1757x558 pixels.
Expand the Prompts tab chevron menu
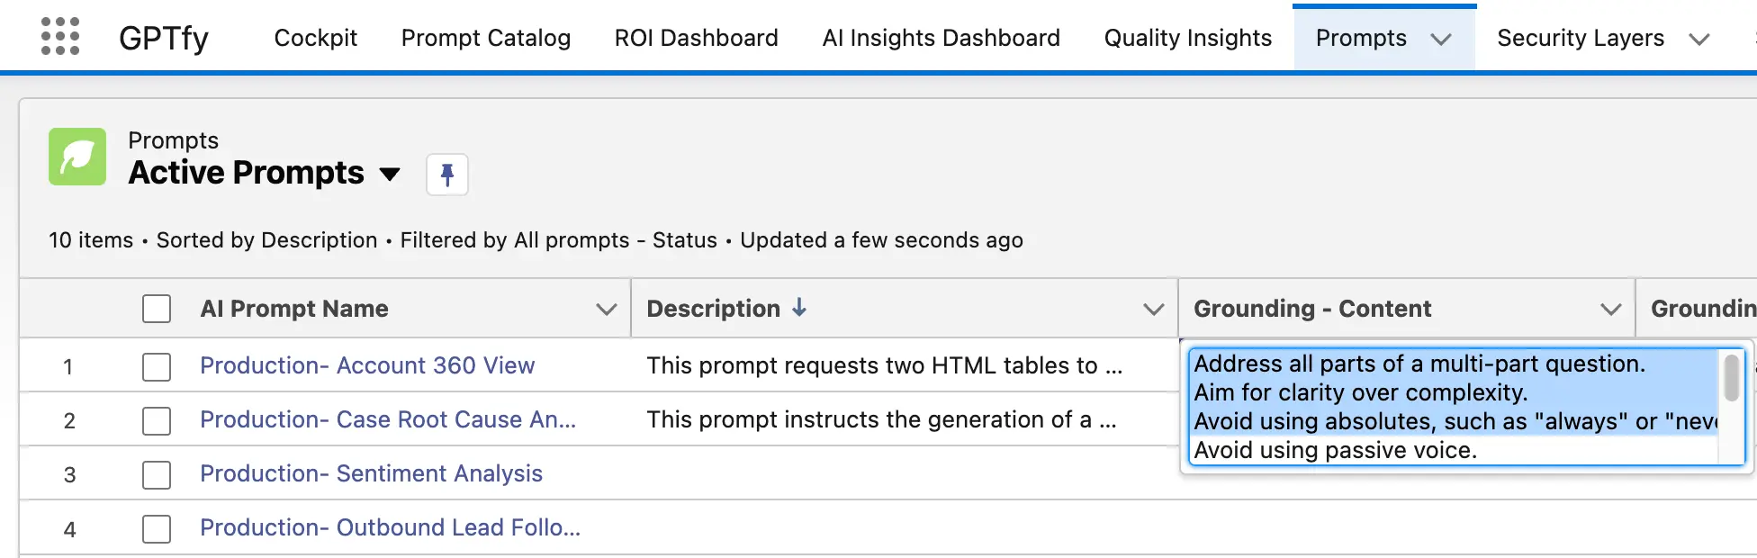(1441, 39)
